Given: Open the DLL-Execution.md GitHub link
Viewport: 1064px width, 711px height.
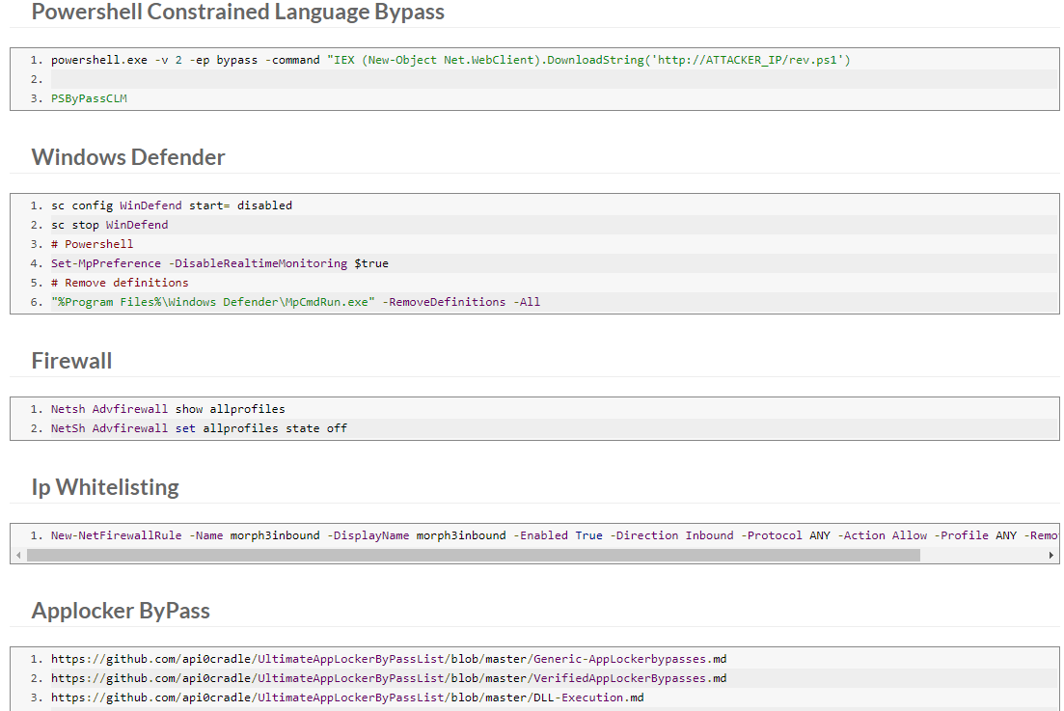Looking at the screenshot, I should 347,697.
